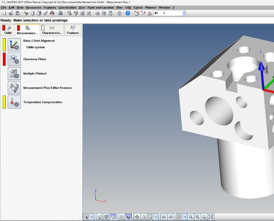Screen dimensions: 274x221
Task: Switch to the Features tab
Action: coord(73,30)
